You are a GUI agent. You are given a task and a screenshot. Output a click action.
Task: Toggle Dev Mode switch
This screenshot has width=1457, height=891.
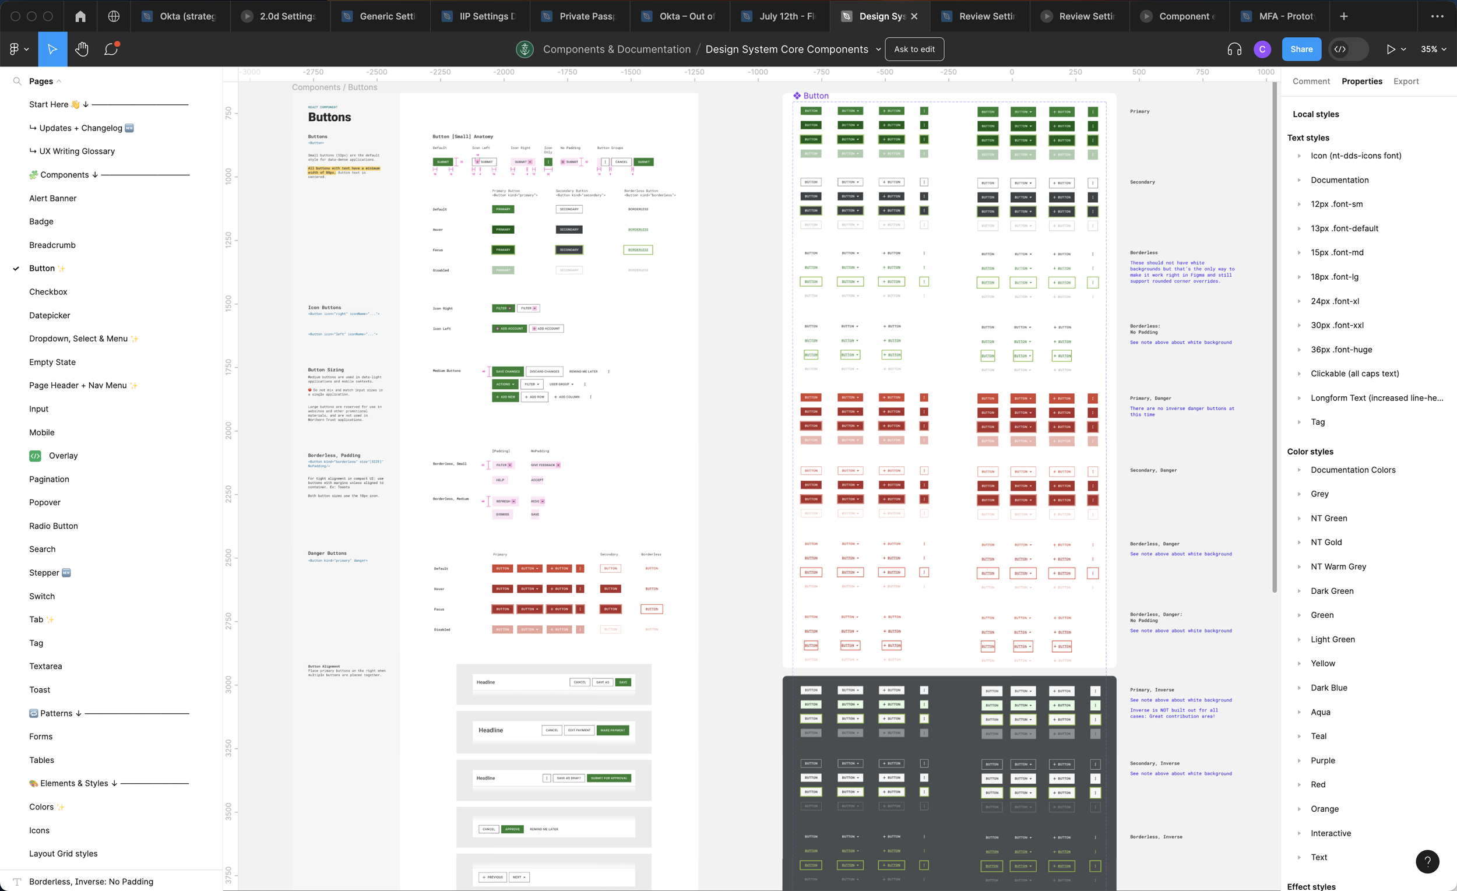coord(1348,49)
